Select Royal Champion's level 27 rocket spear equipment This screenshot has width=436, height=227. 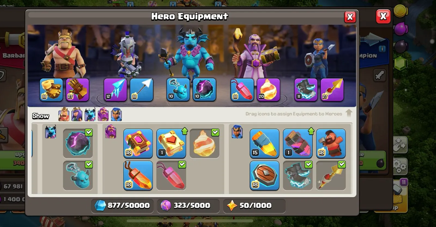pyautogui.click(x=332, y=90)
